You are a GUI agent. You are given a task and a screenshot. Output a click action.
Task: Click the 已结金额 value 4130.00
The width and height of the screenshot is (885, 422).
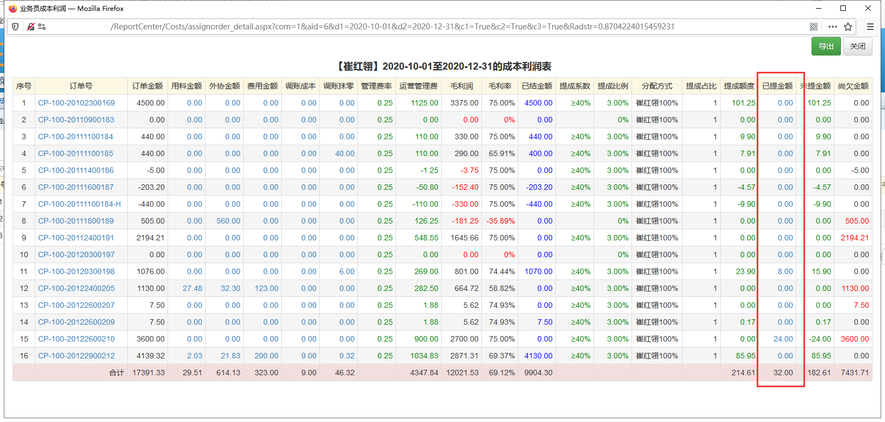click(x=539, y=356)
